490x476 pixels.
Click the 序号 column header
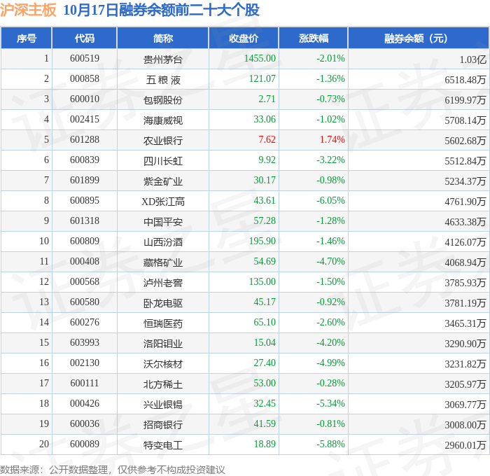tap(27, 38)
